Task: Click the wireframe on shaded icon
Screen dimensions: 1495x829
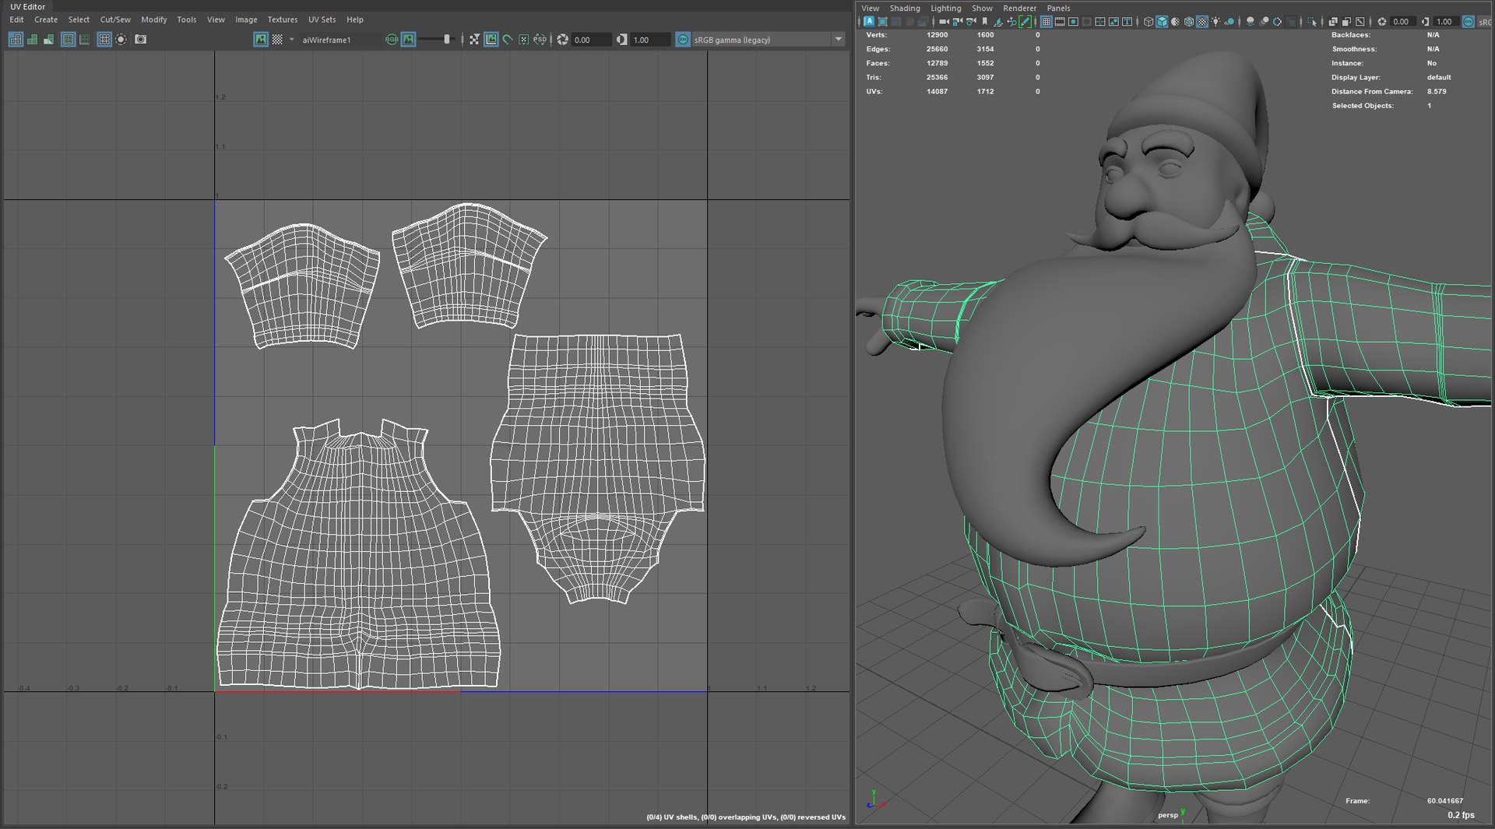Action: coord(1188,21)
